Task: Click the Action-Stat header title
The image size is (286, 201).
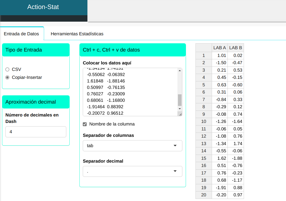Action: tap(43, 7)
